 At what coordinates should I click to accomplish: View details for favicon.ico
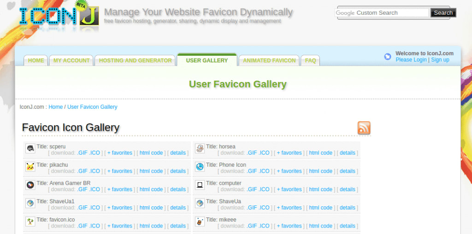pos(178,226)
